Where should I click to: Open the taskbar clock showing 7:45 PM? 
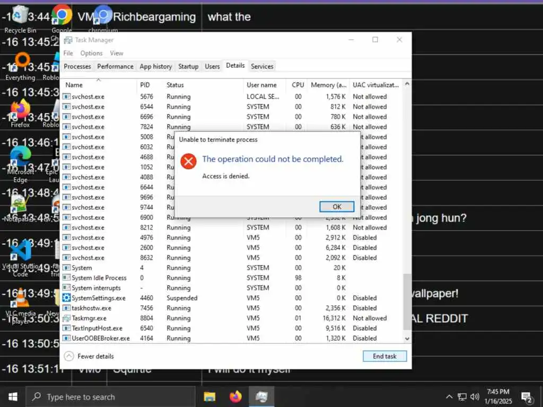coord(498,396)
